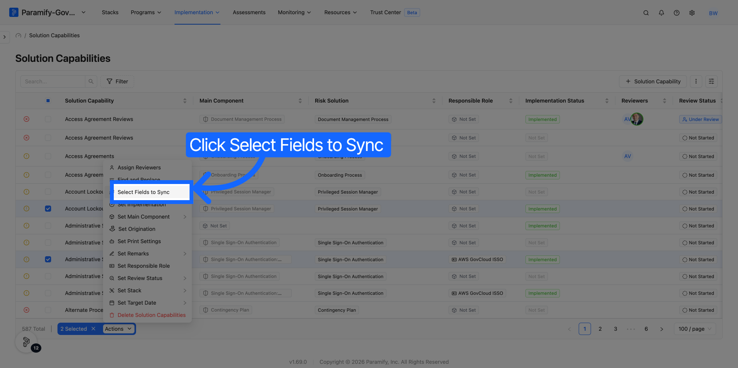This screenshot has height=368, width=738.
Task: Click the Filter button
Action: coord(117,81)
